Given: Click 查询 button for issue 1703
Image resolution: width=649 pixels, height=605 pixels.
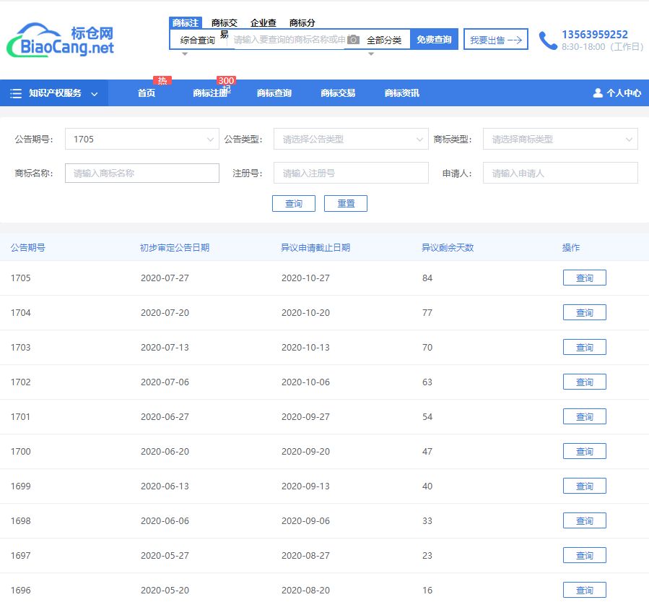Looking at the screenshot, I should (584, 348).
